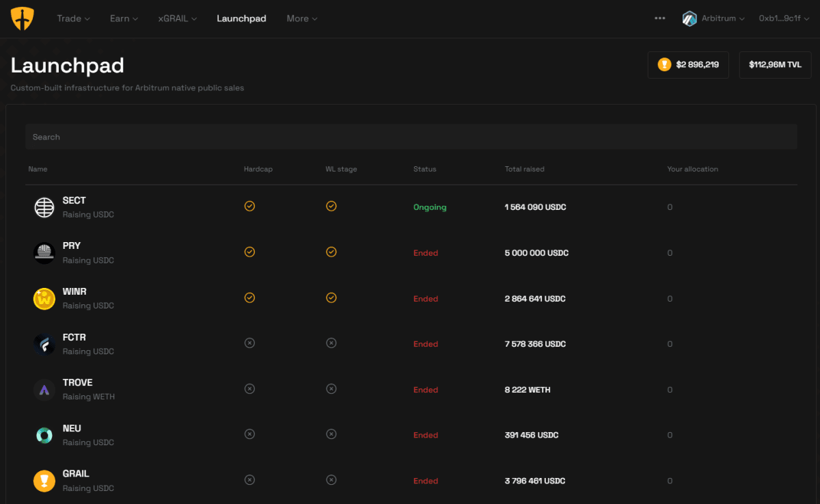The width and height of the screenshot is (820, 504).
Task: Click the TROVE purple logo icon
Action: click(x=44, y=390)
